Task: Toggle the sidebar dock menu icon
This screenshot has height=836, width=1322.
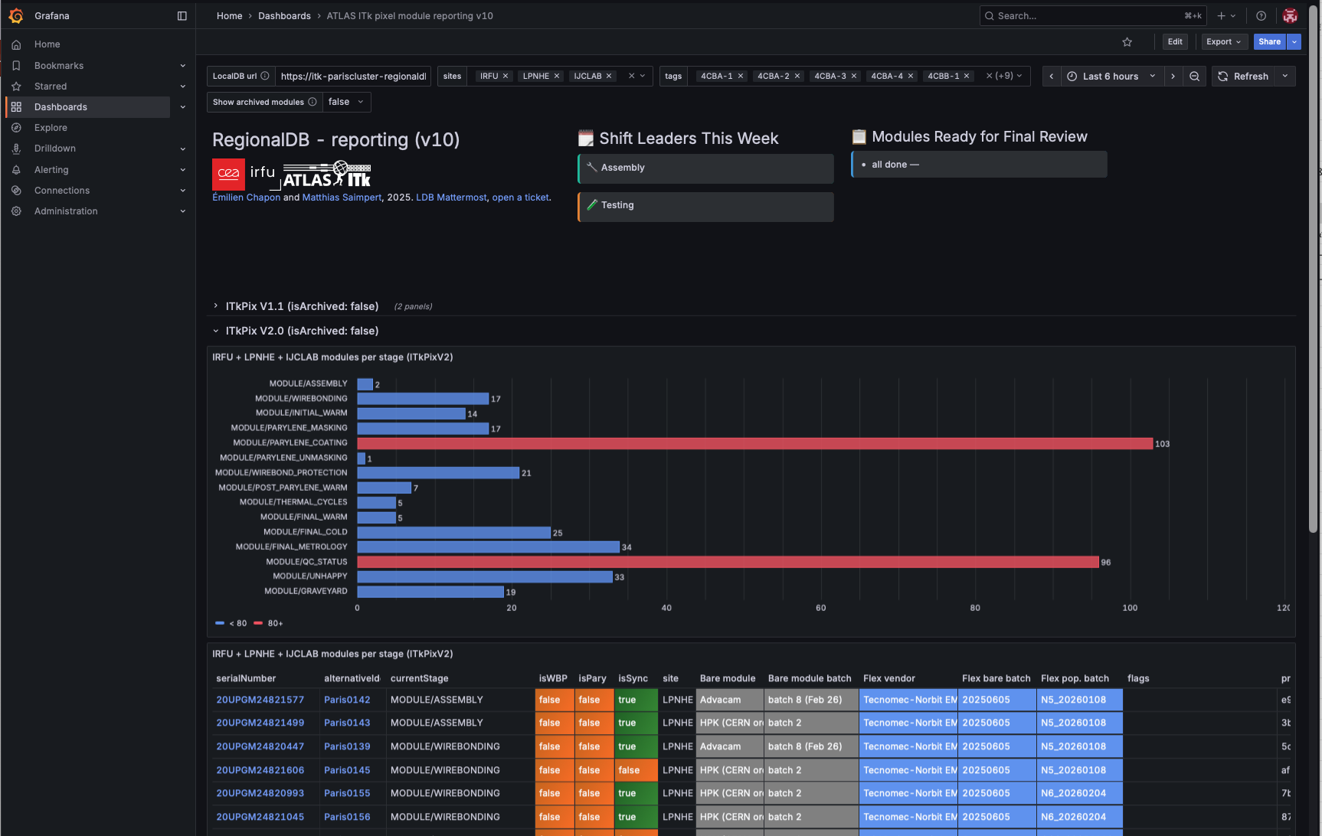Action: pos(182,15)
